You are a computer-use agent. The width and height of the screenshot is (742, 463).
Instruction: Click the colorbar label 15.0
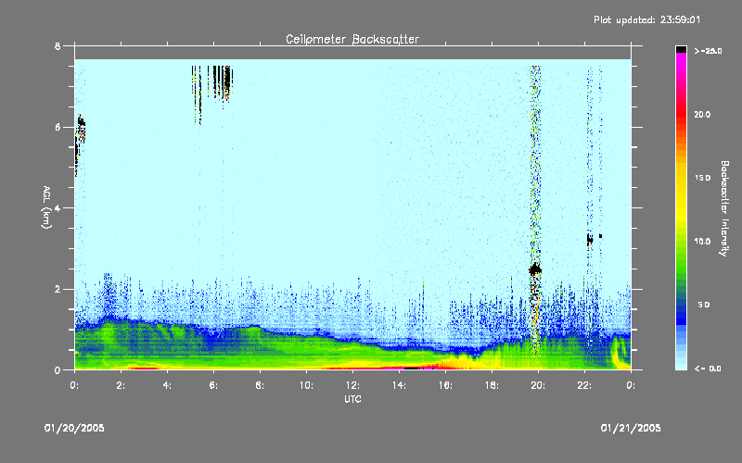click(x=702, y=178)
